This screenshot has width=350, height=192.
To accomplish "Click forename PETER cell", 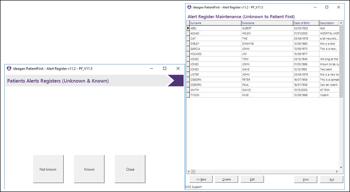I will (267, 79).
